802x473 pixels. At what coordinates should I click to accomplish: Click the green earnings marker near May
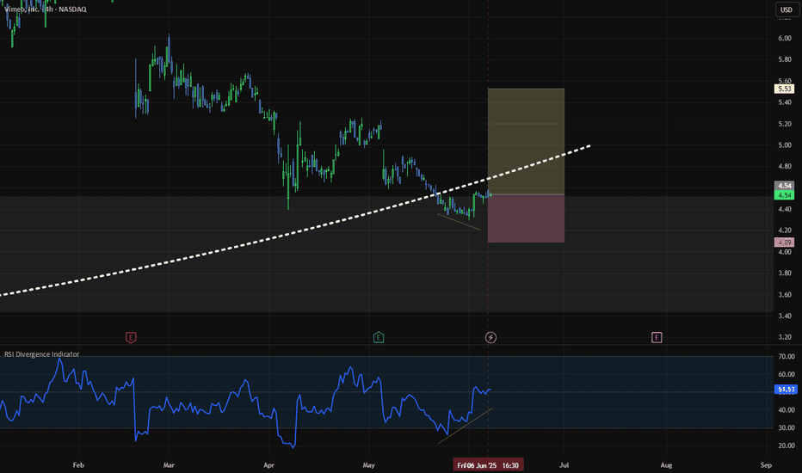[379, 337]
